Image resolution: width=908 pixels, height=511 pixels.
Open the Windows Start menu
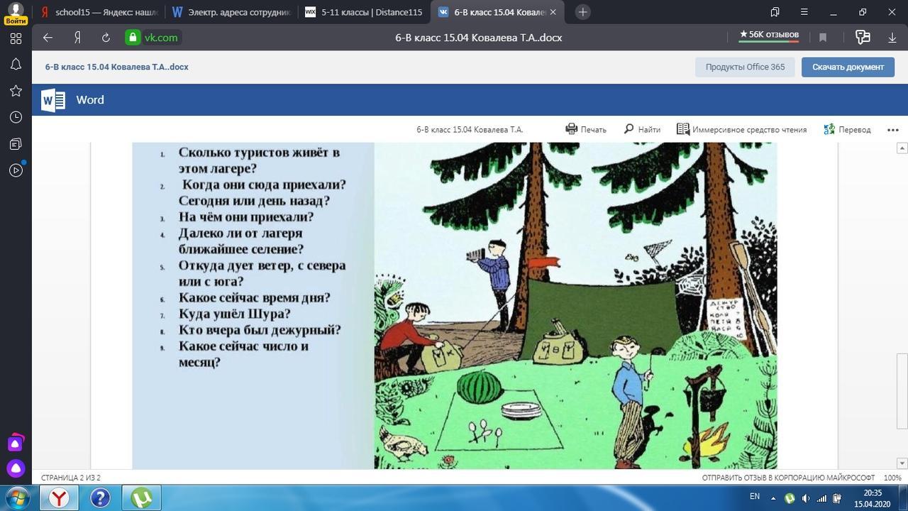click(x=16, y=498)
